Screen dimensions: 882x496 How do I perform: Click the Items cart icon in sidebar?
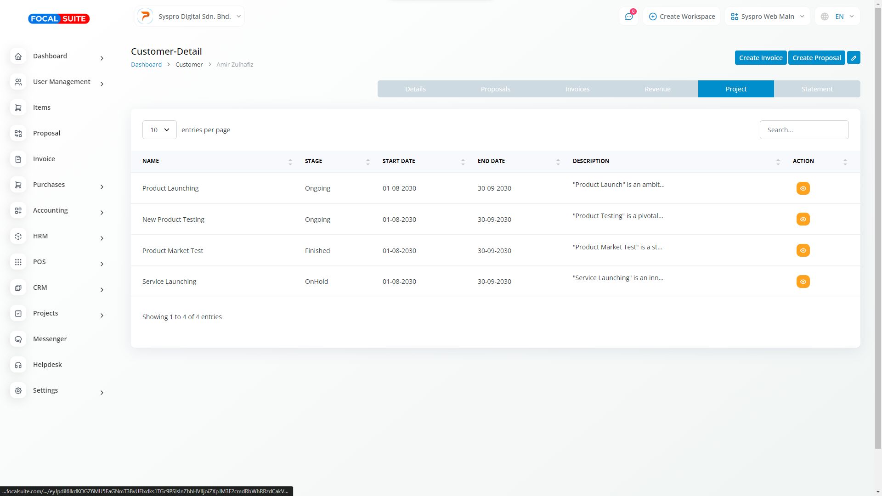(x=18, y=107)
